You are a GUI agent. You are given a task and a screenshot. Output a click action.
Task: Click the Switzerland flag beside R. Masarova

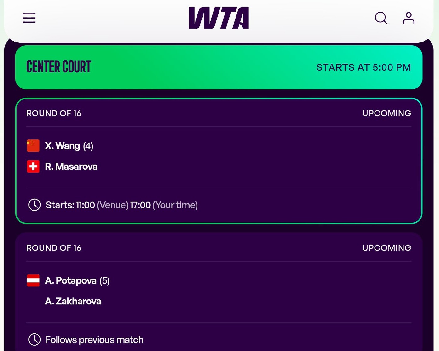33,167
